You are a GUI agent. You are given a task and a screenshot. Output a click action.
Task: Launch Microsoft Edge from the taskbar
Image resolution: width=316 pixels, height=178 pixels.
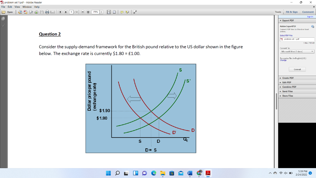coord(154,173)
